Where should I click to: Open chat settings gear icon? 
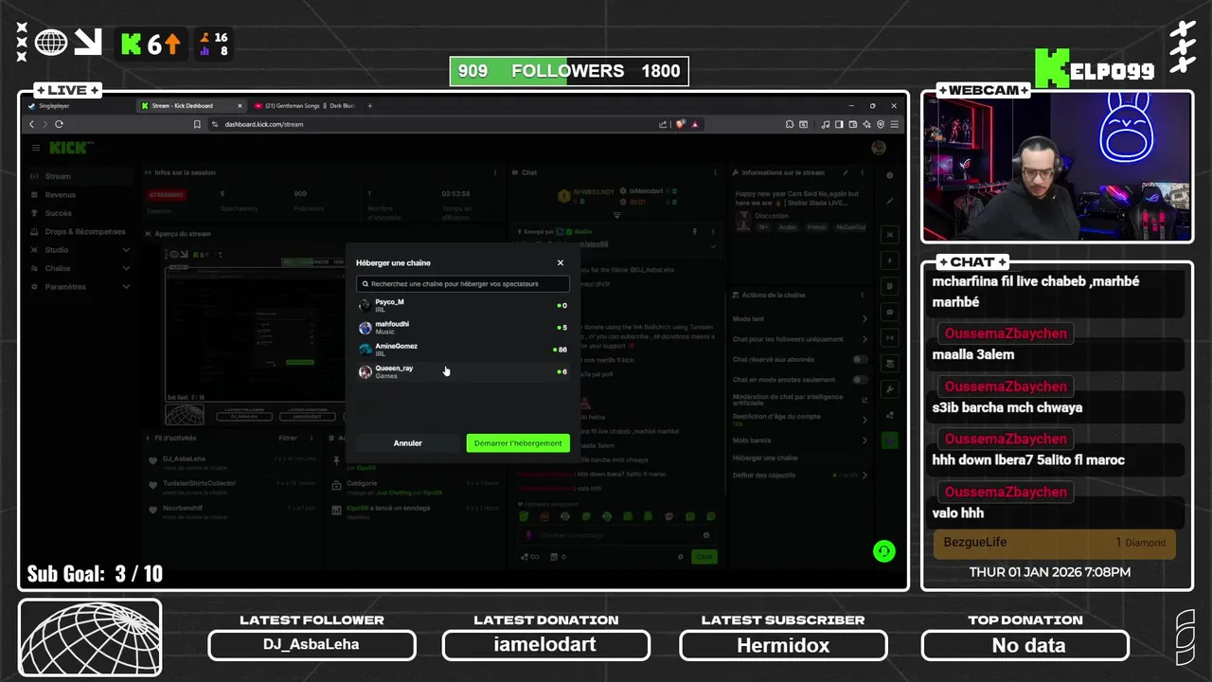[681, 557]
